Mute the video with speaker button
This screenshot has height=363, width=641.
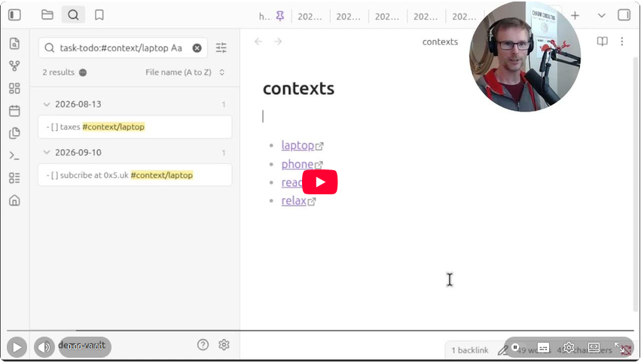click(44, 347)
